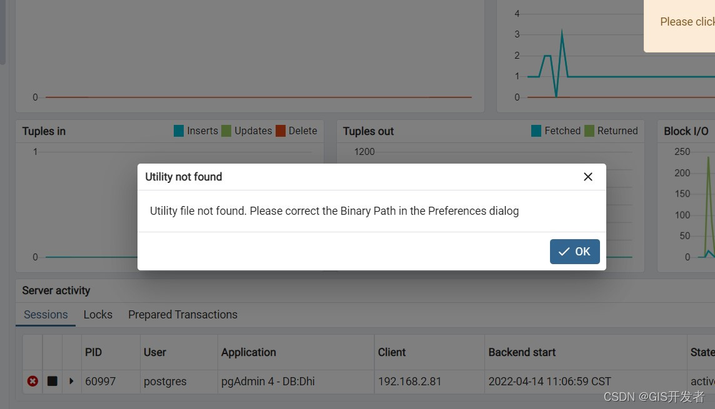715x409 pixels.
Task: Click the Fetched legend swatch in Tuples out
Action: [x=536, y=131]
